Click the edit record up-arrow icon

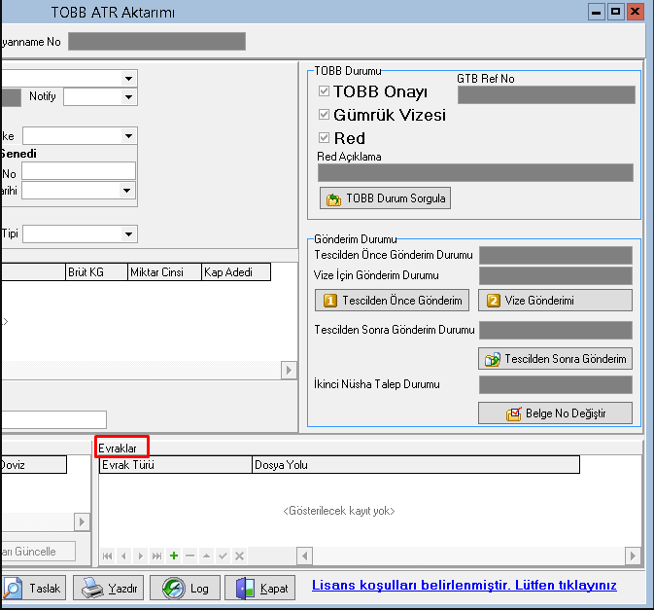[x=206, y=556]
